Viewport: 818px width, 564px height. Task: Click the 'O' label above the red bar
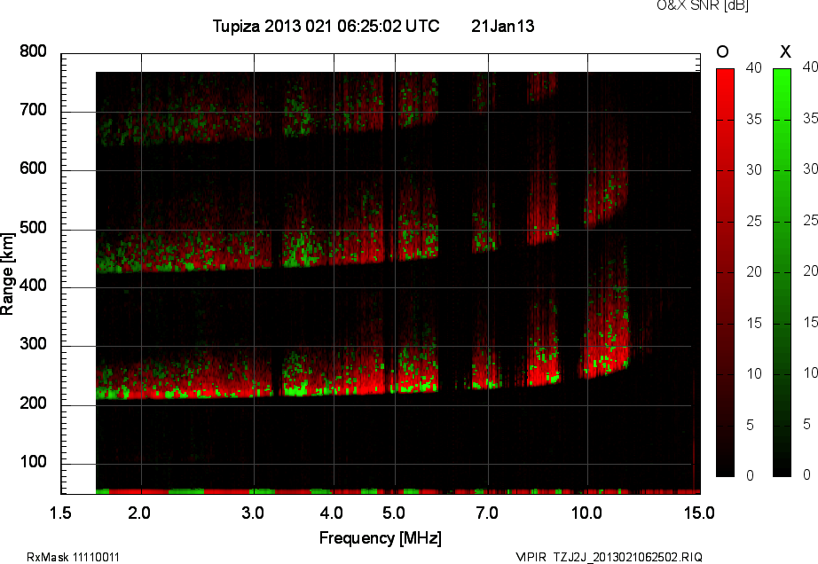coord(722,51)
